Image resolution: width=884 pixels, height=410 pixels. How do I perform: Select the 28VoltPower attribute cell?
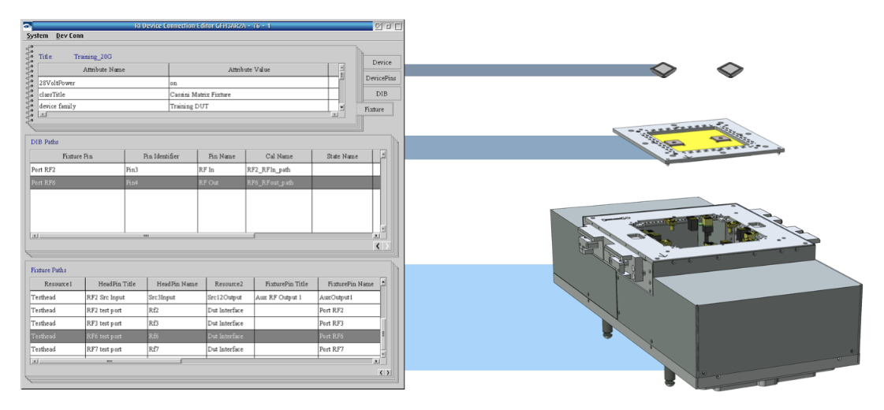tap(104, 83)
